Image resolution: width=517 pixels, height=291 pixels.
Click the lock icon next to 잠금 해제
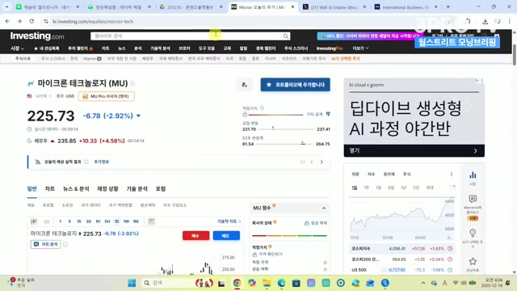(x=306, y=223)
